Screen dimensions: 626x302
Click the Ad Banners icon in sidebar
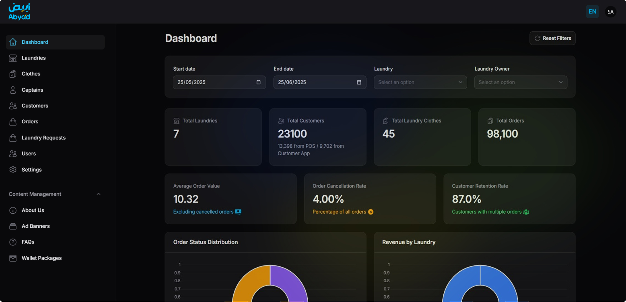tap(13, 226)
